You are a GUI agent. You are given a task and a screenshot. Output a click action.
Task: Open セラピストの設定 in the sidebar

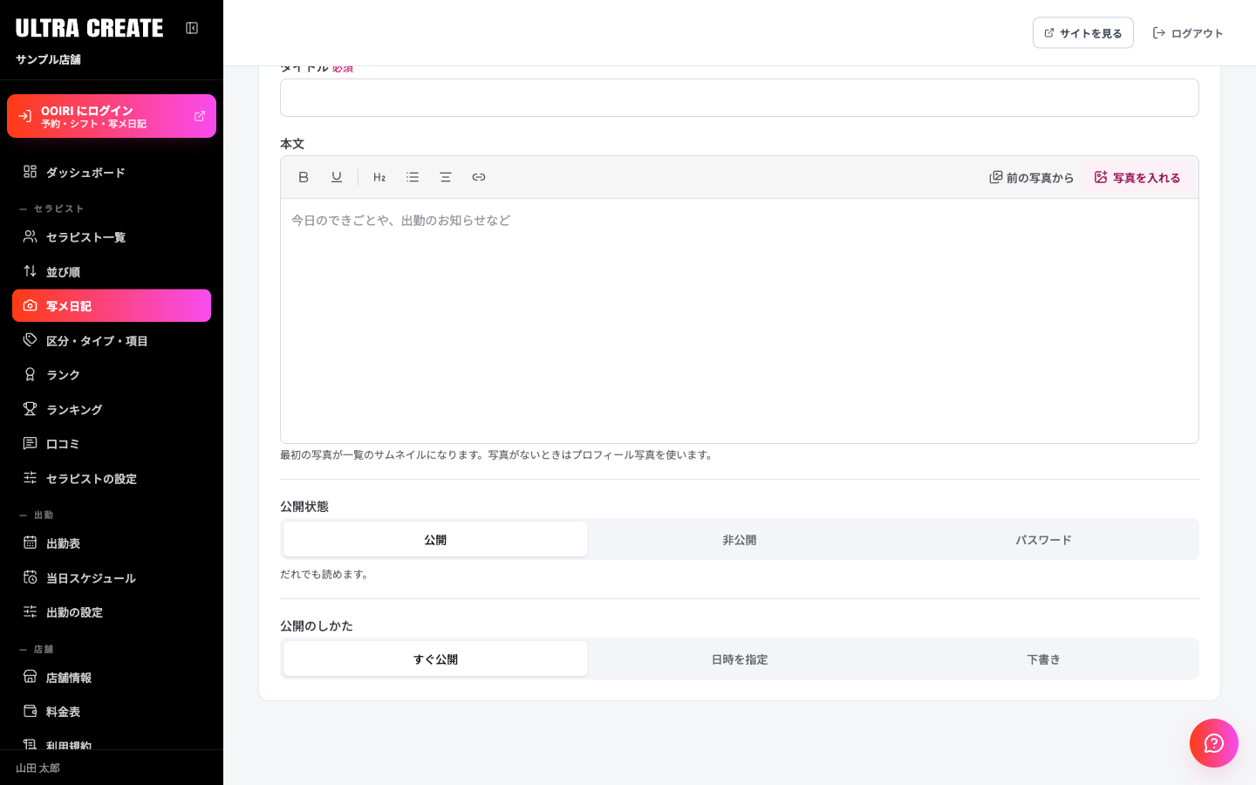pos(112,478)
